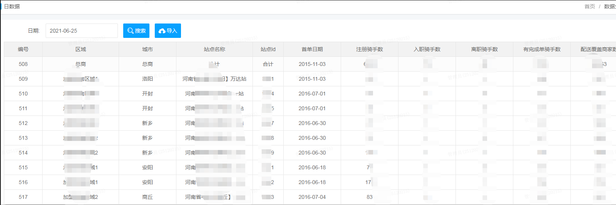This screenshot has width=616, height=205.
Task: Click date 2016-06-30 in row 512
Action: coord(312,123)
